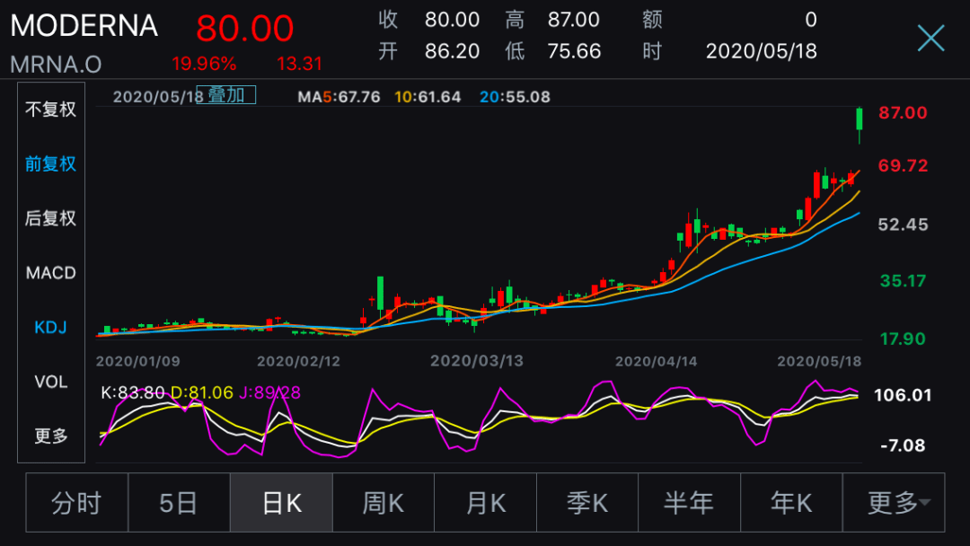Select the 年K yearly candlestick tab

[x=791, y=503]
